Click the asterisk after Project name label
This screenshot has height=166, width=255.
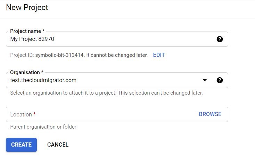point(43,30)
